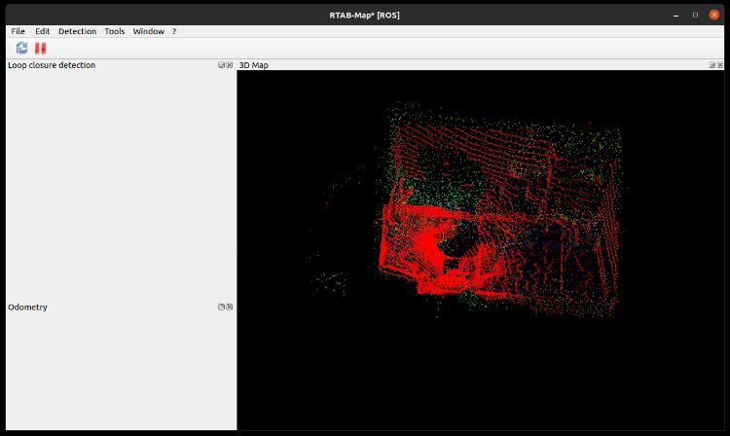Image resolution: width=730 pixels, height=436 pixels.
Task: Open the Detection menu
Action: (x=77, y=31)
